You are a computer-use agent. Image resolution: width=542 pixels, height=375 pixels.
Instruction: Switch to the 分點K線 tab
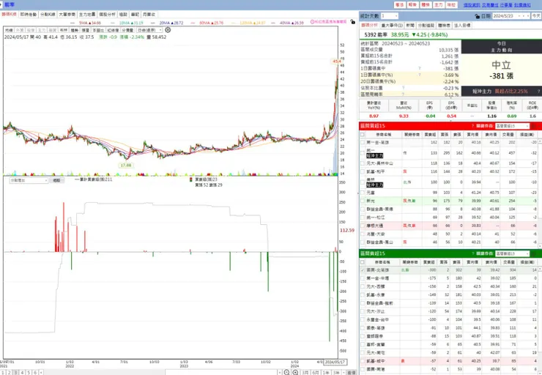48,15
